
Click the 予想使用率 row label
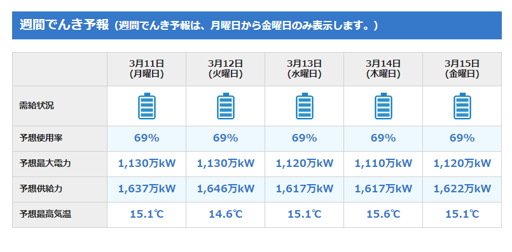tap(41, 138)
